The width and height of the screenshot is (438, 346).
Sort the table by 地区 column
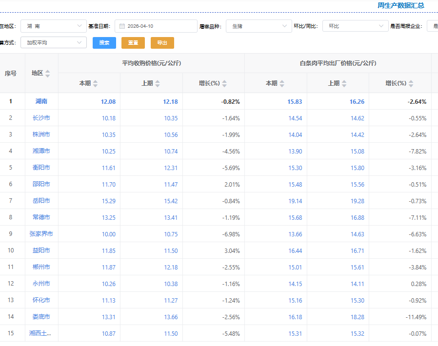coord(47,74)
